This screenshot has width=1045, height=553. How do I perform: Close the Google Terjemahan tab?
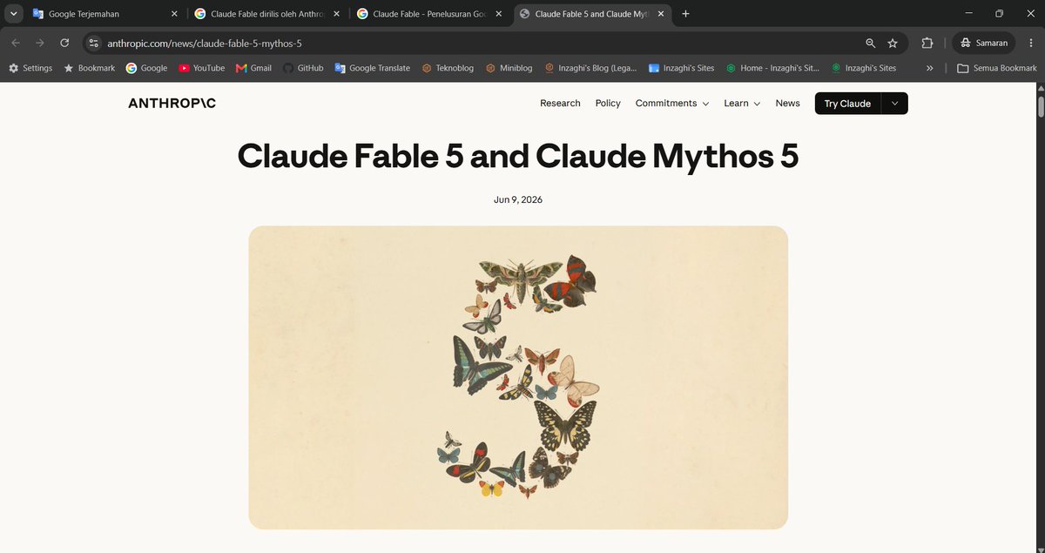point(174,14)
